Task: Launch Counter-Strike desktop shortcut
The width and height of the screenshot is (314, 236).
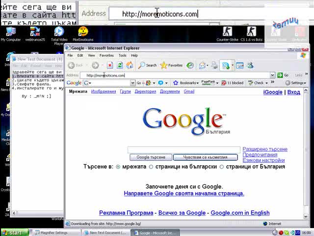Action: pos(227,34)
